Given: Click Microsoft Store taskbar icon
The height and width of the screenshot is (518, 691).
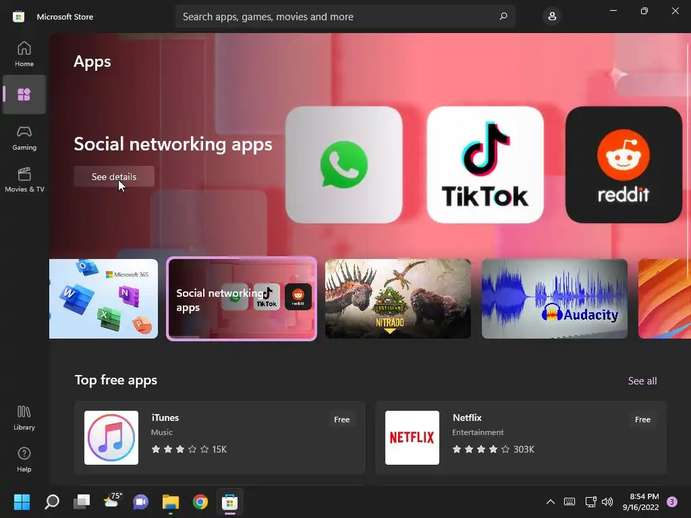Looking at the screenshot, I should coord(229,502).
